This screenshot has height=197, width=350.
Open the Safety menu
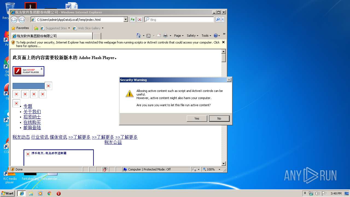192,36
